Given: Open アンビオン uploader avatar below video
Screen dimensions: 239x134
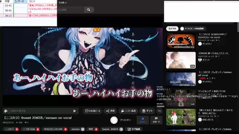Looking at the screenshot, I should coord(114,120).
